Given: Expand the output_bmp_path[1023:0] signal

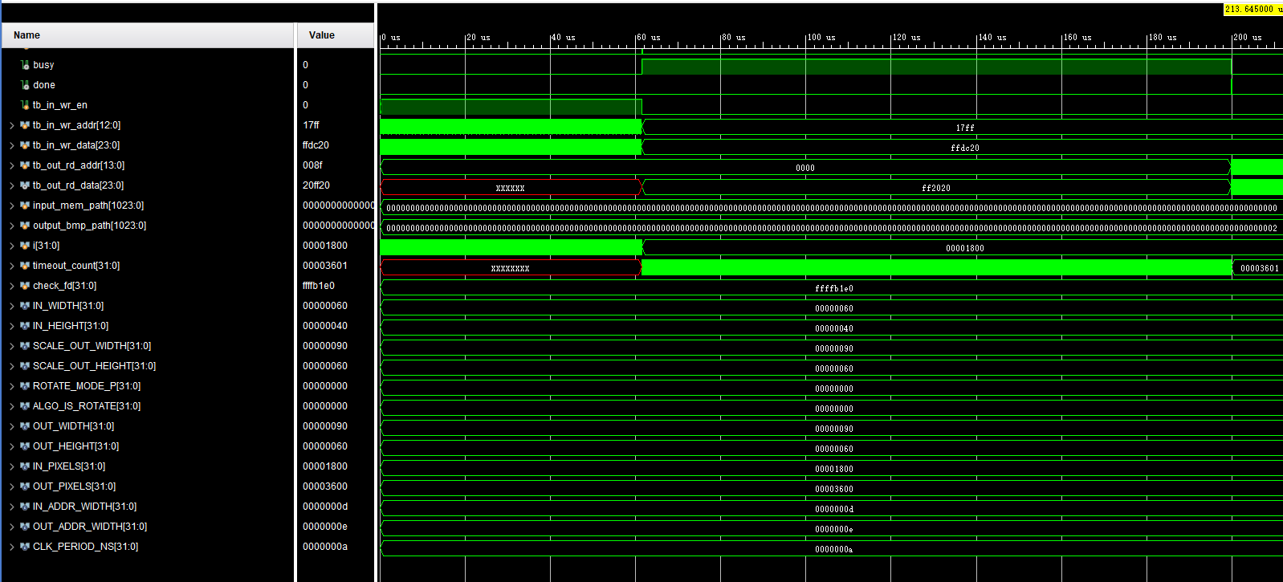Looking at the screenshot, I should click(x=12, y=226).
